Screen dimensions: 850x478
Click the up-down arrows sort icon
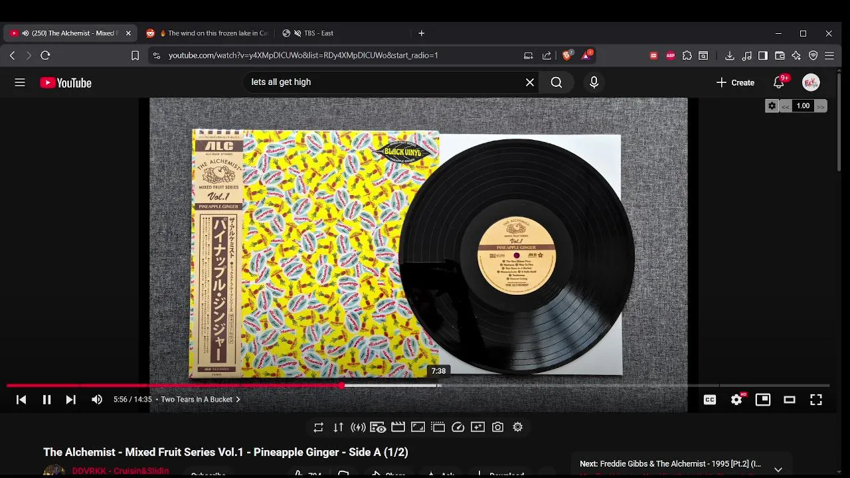(339, 428)
